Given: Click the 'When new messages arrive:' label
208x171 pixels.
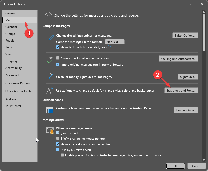Looking at the screenshot, I should [x=74, y=128].
